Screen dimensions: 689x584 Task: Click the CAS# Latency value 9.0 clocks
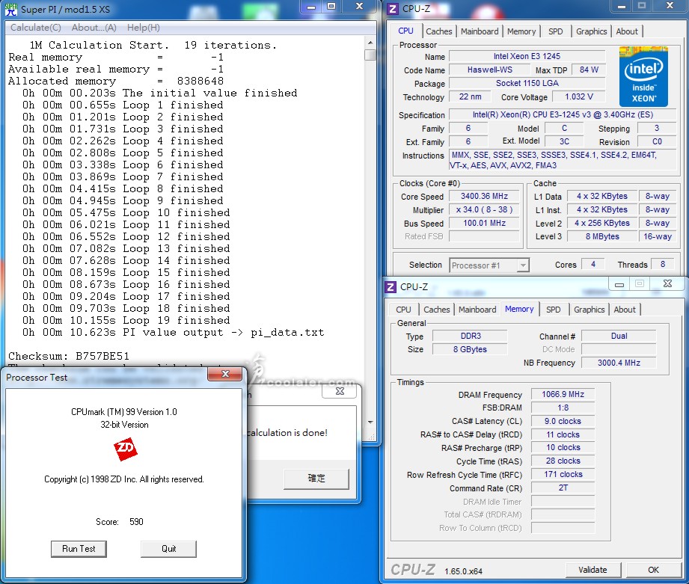point(563,421)
